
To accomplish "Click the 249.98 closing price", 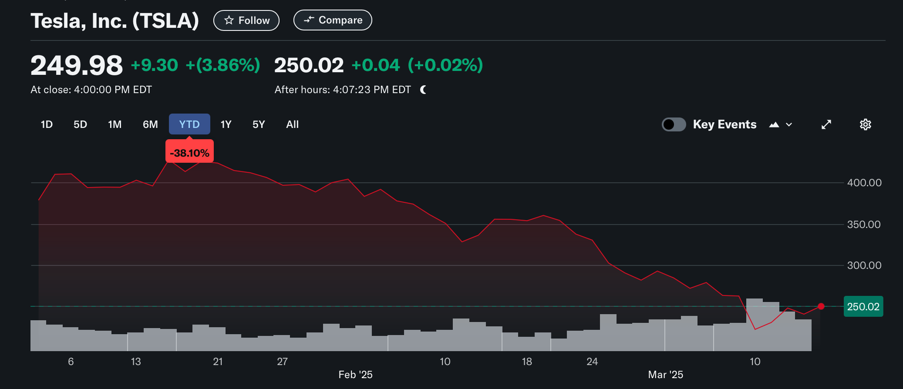I will tap(77, 65).
